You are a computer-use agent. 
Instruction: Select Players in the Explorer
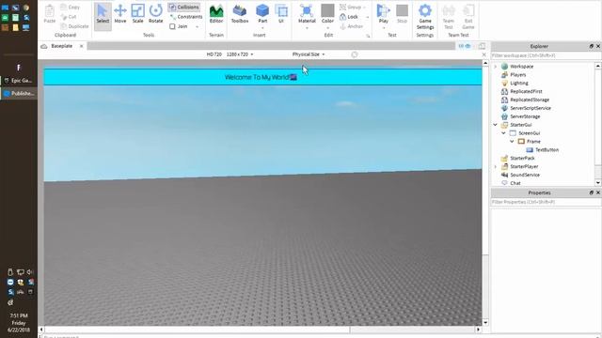coord(518,75)
